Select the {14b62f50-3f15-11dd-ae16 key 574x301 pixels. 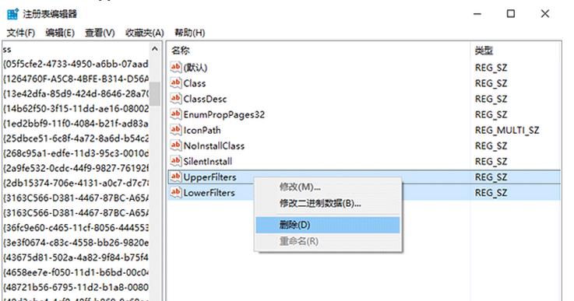76,109
